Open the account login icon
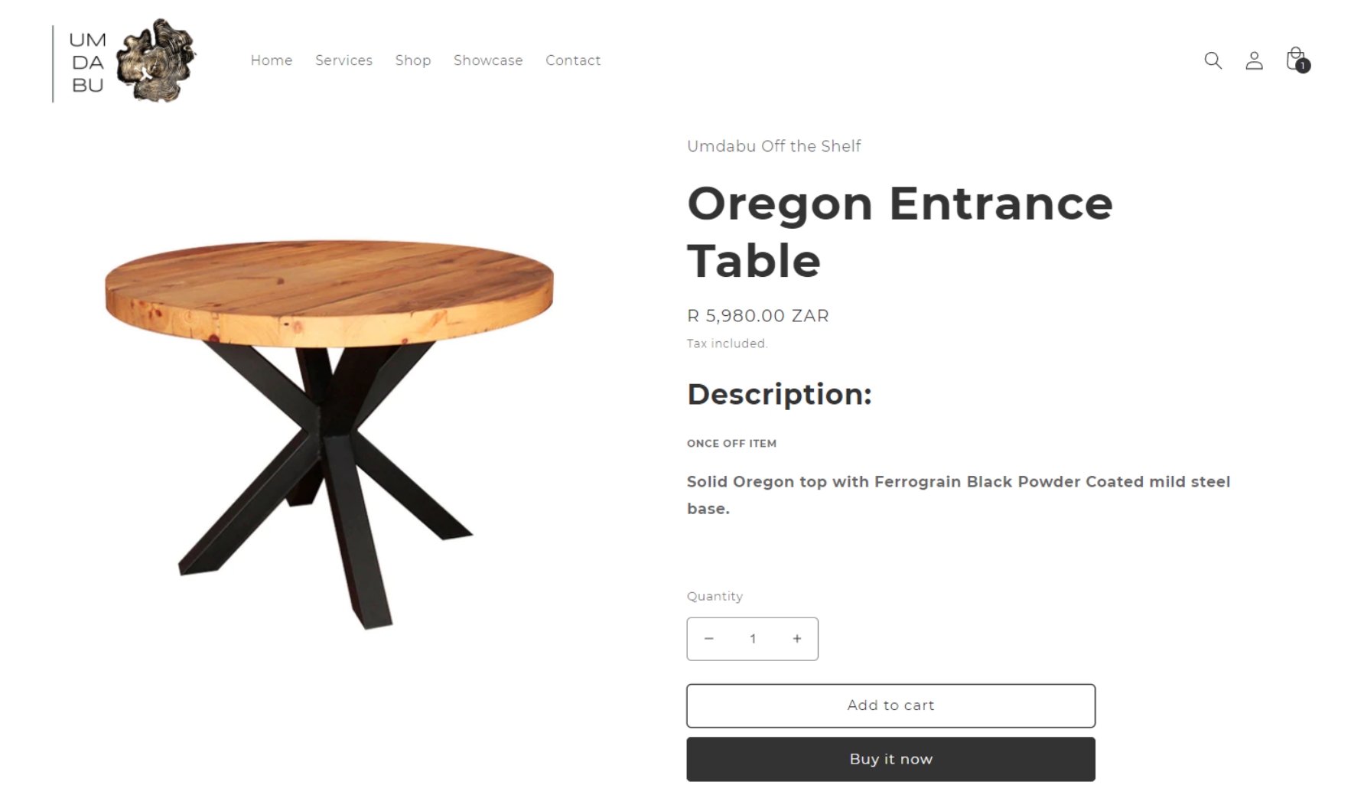 pos(1254,60)
